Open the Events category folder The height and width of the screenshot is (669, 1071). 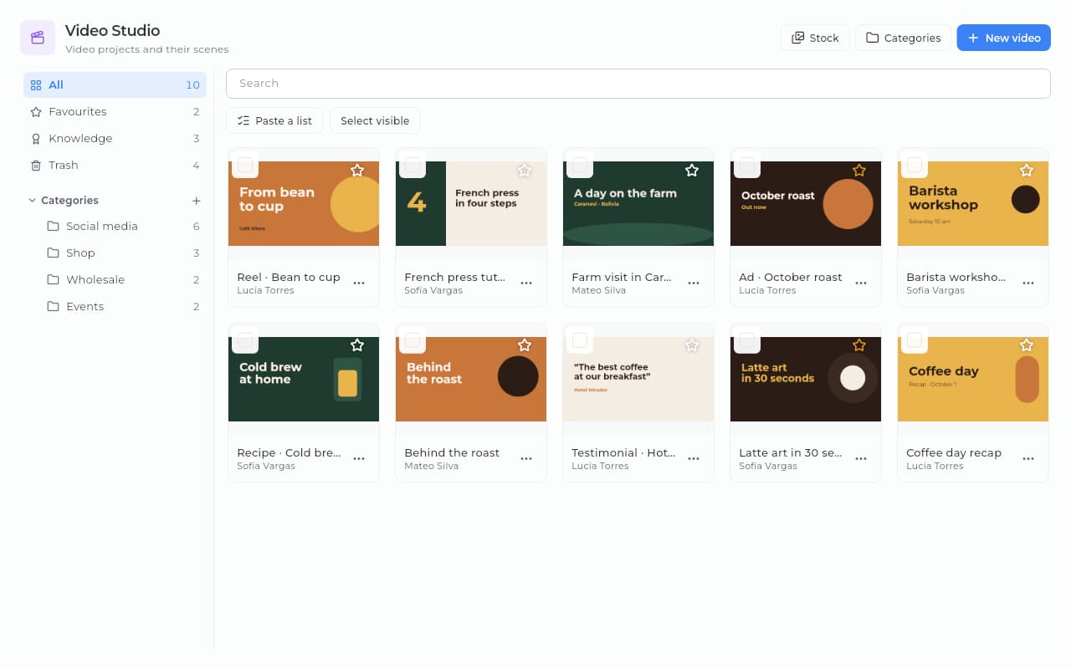tap(123, 306)
